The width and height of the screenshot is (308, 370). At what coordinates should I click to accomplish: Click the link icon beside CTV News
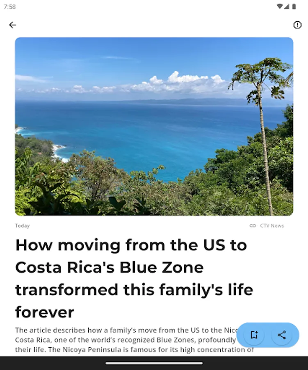click(x=253, y=225)
